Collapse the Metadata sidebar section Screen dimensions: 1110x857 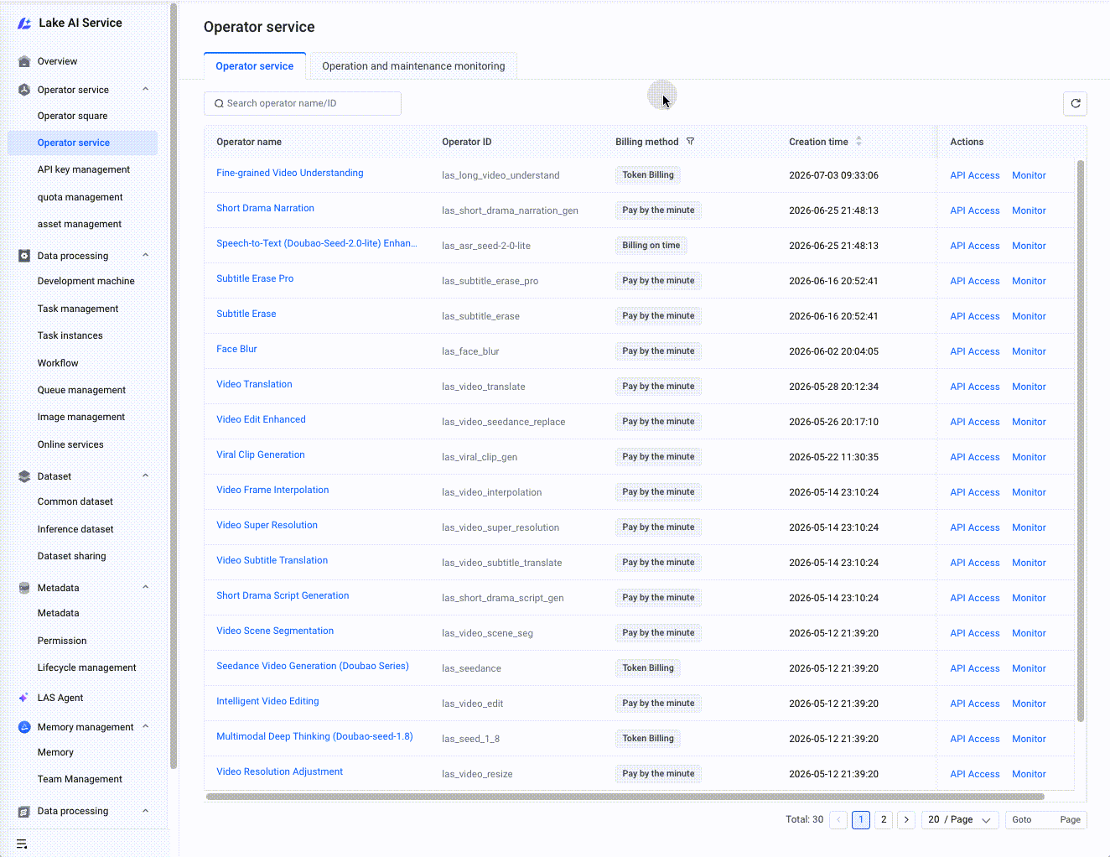click(146, 587)
